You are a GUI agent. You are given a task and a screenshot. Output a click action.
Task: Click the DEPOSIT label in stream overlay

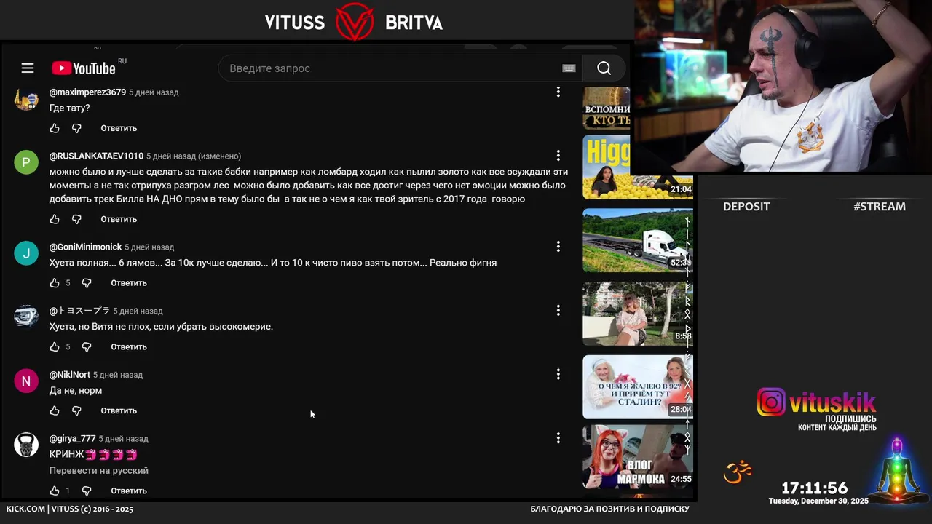point(746,207)
